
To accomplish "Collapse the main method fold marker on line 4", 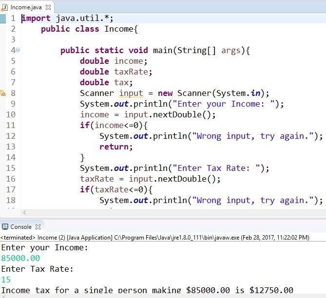I will pos(18,50).
